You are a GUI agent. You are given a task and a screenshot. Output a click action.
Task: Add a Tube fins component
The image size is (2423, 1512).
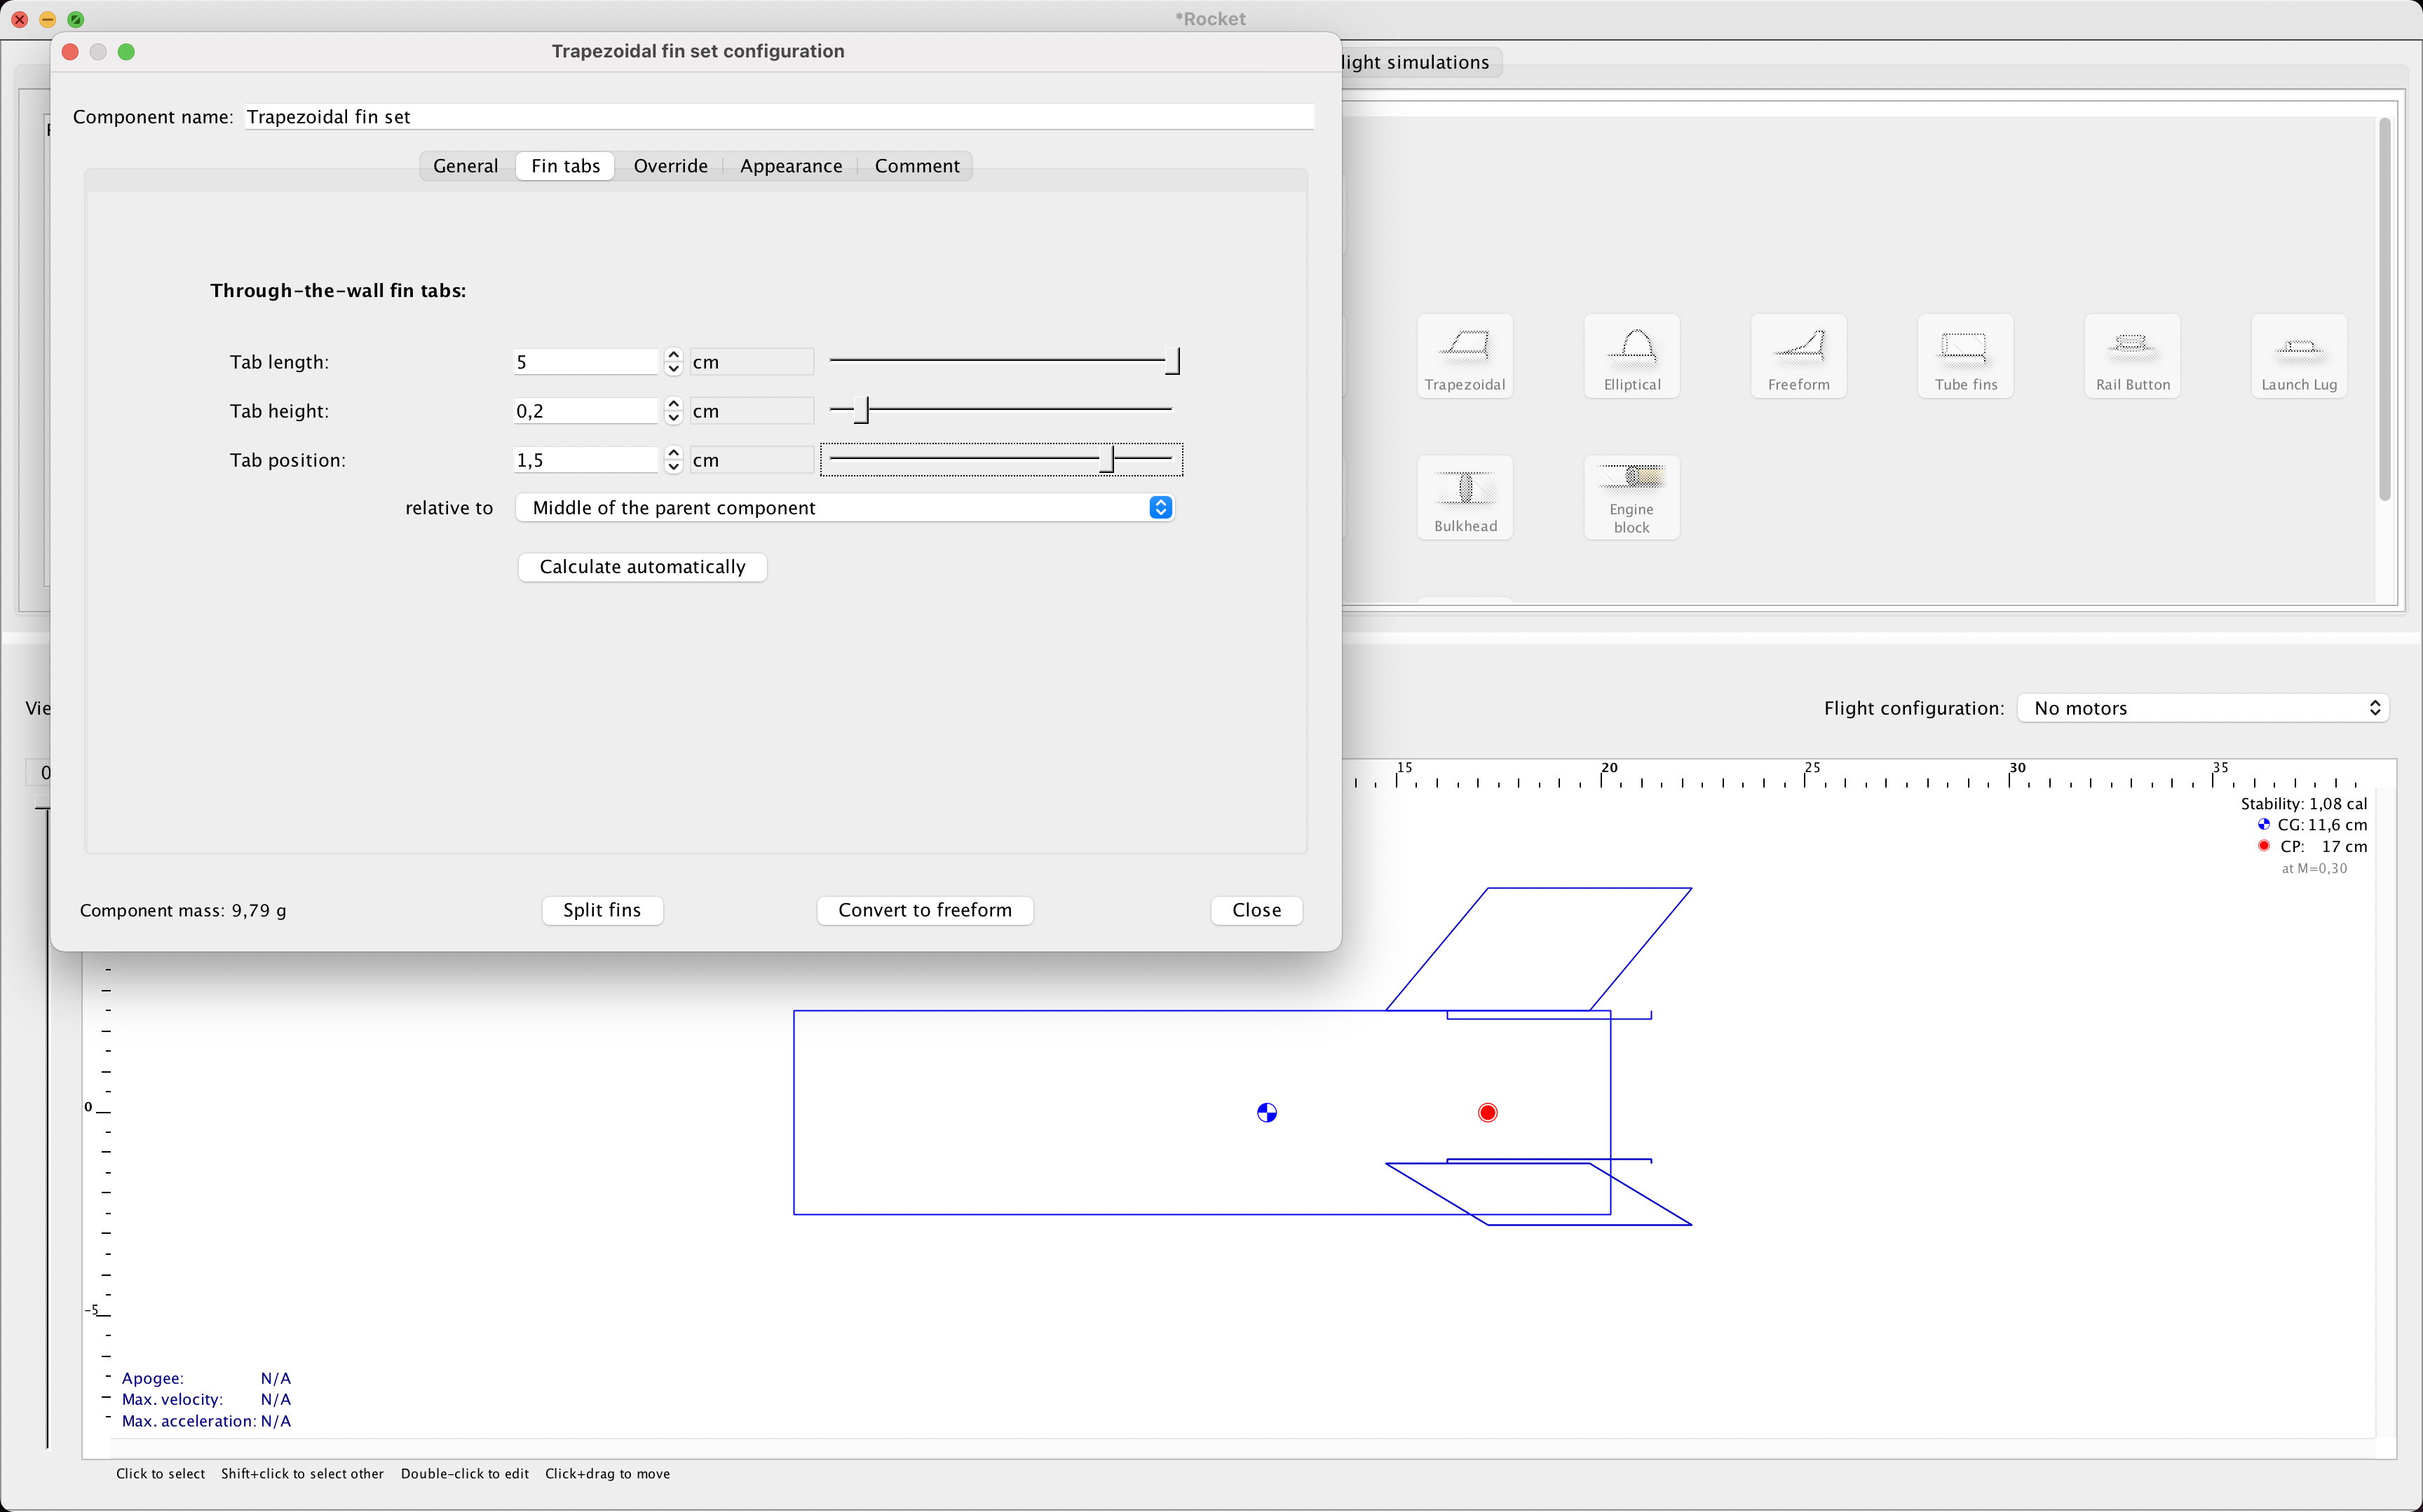point(1964,355)
